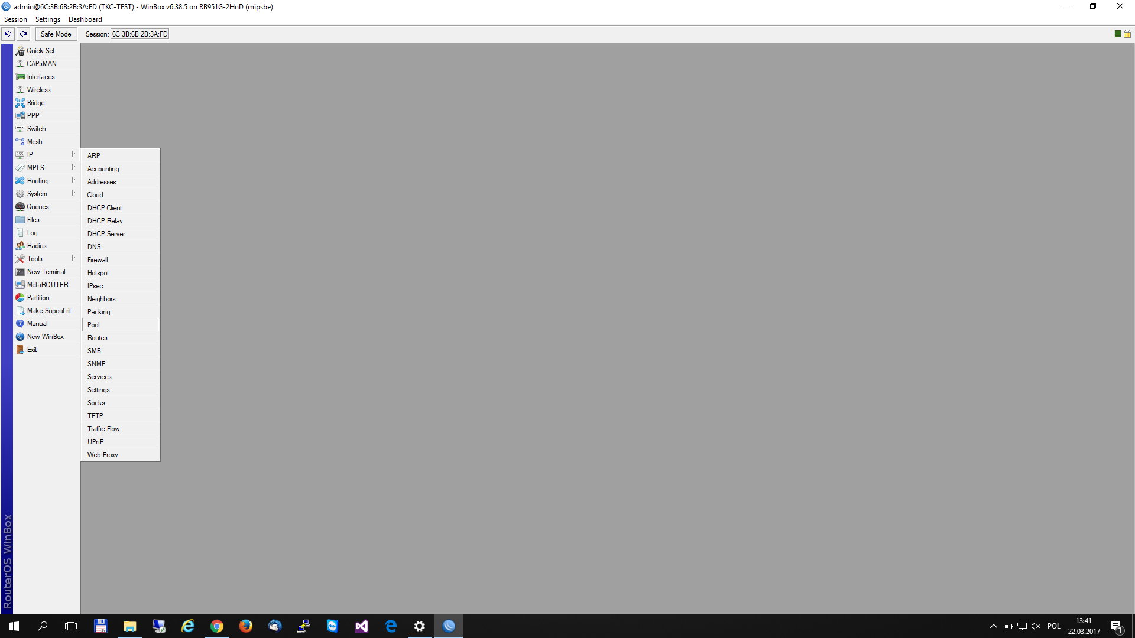Select Firewall from IP submenu
This screenshot has width=1135, height=638.
tap(121, 260)
